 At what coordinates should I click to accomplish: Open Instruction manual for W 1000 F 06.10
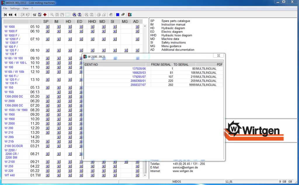[59, 31]
